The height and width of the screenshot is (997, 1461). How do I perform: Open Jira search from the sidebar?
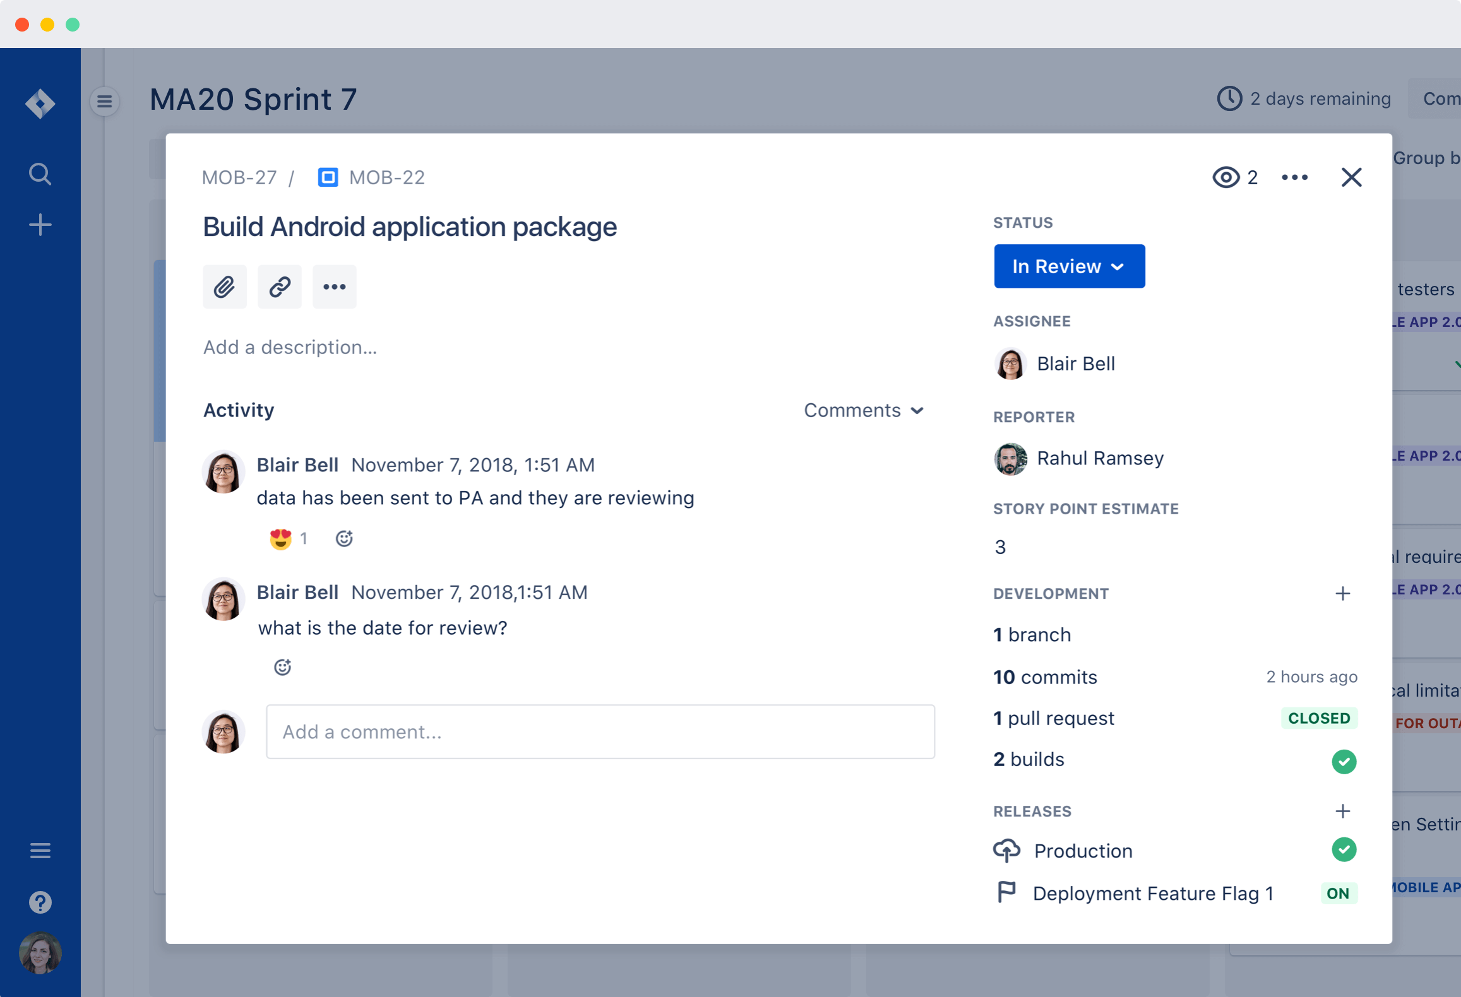(40, 174)
